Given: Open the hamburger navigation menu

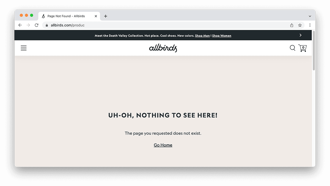Looking at the screenshot, I should [x=24, y=48].
